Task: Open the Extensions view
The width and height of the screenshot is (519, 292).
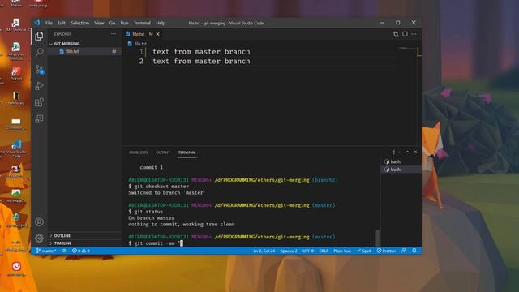Action: point(39,102)
